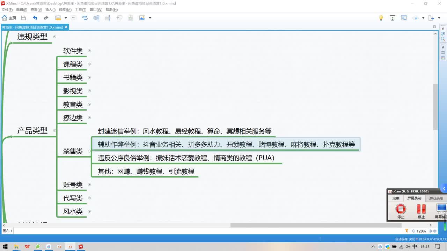Upload the map with the cloud share icon
Viewport: 447px width, 251px height.
415,18
